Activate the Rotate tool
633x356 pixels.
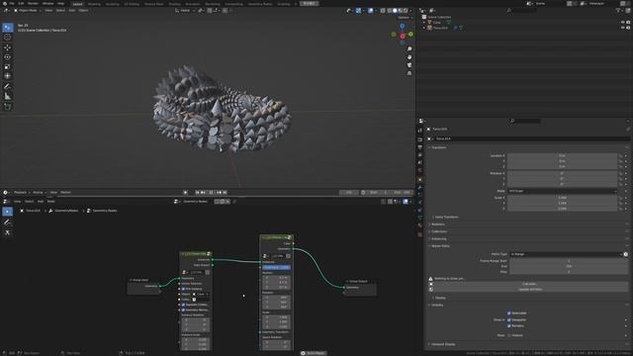(7, 57)
